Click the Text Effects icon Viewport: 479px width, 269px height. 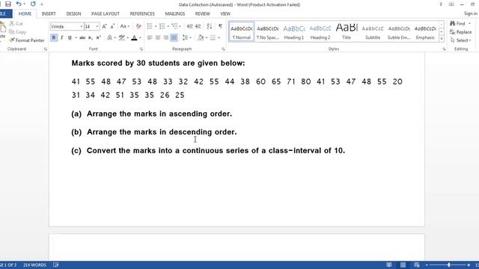110,37
